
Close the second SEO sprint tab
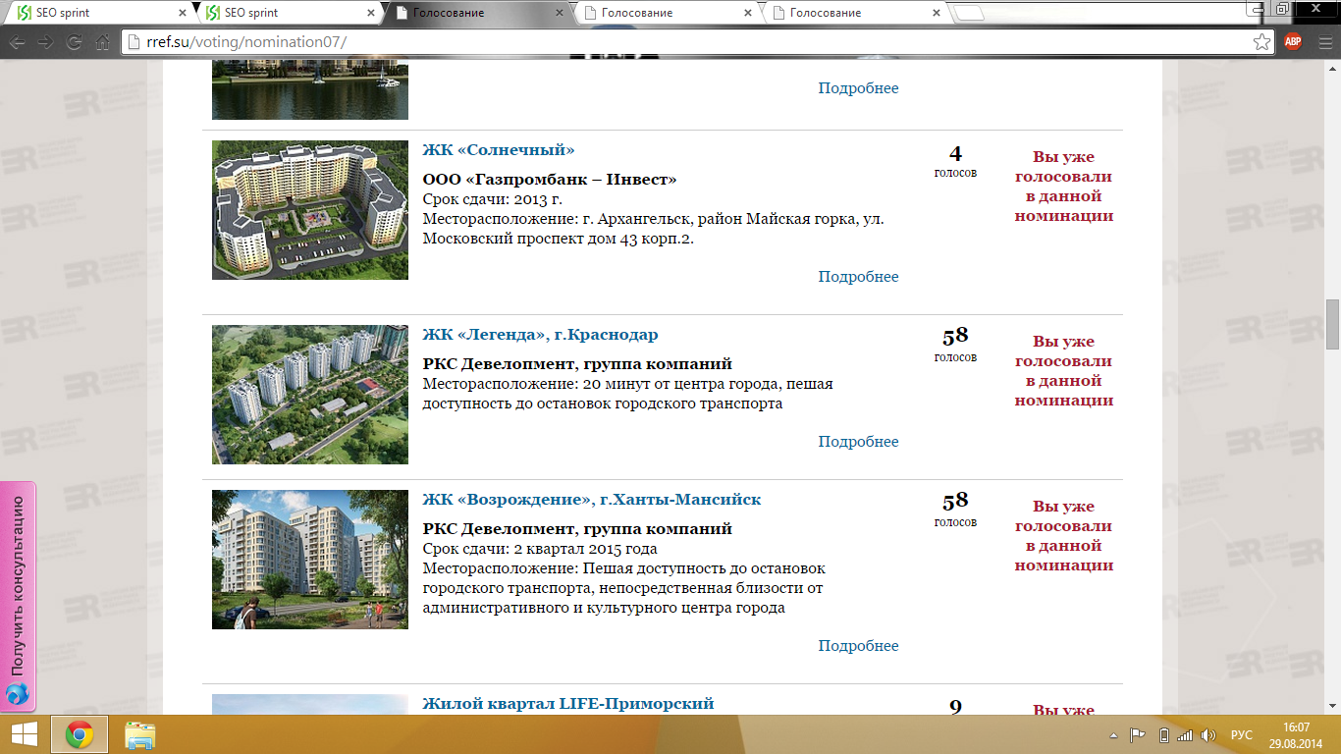pos(371,13)
